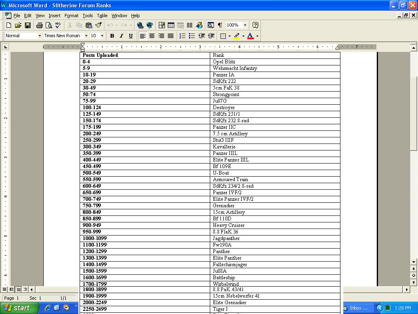This screenshot has height=314, width=418.
Task: Open Print Preview
Action: pos(47,25)
